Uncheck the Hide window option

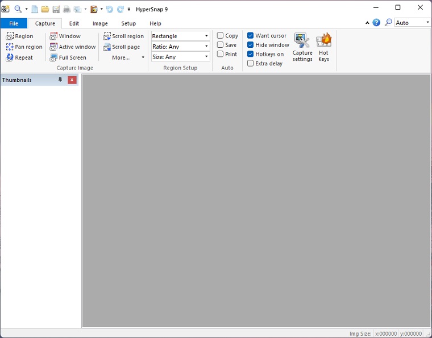[x=251, y=44]
